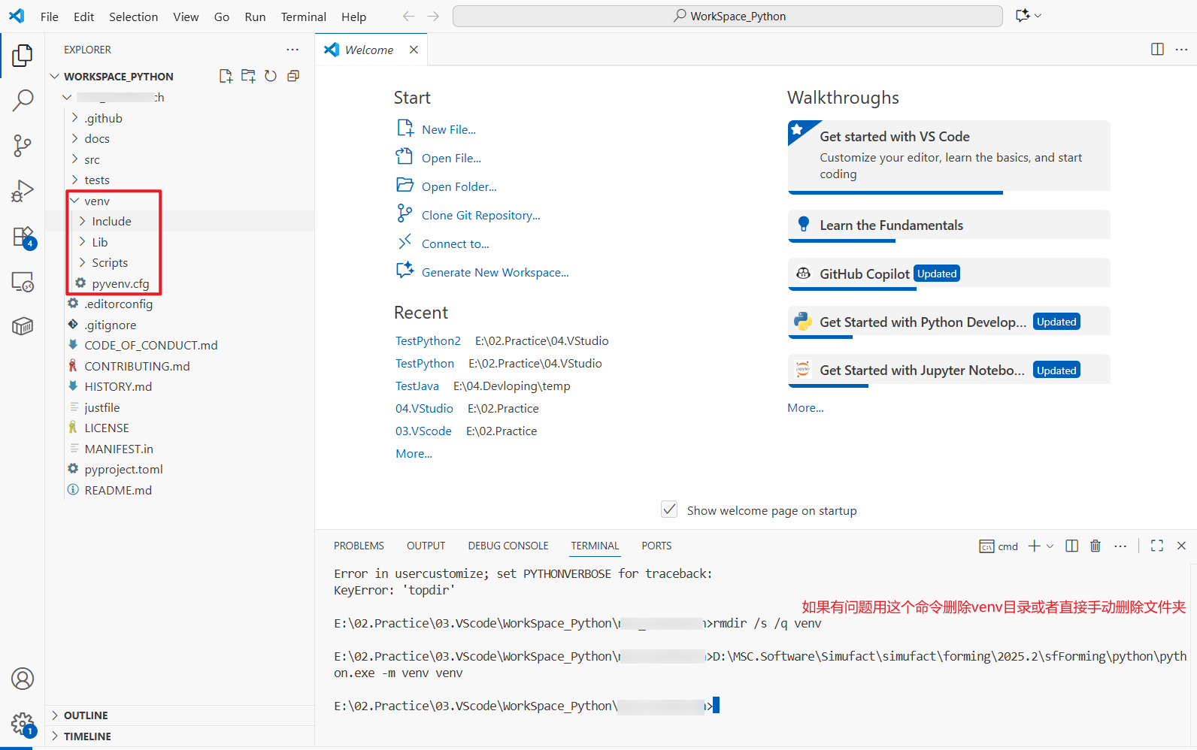This screenshot has height=750, width=1197.
Task: Open Get started with VS Code walkthrough
Action: (x=949, y=156)
